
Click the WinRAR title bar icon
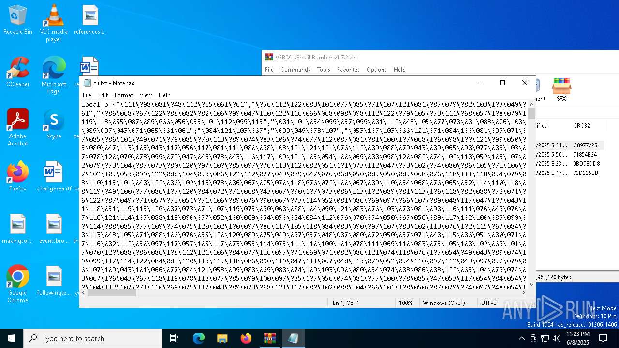(269, 57)
